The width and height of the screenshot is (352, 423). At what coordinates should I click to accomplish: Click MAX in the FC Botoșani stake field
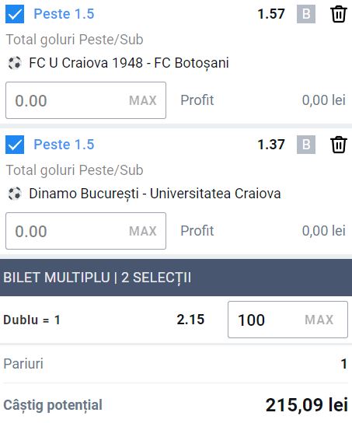[x=143, y=100]
